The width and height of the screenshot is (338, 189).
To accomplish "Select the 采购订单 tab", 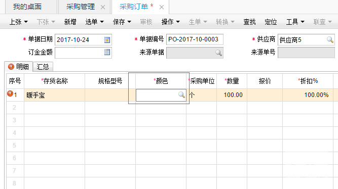I will coord(134,7).
